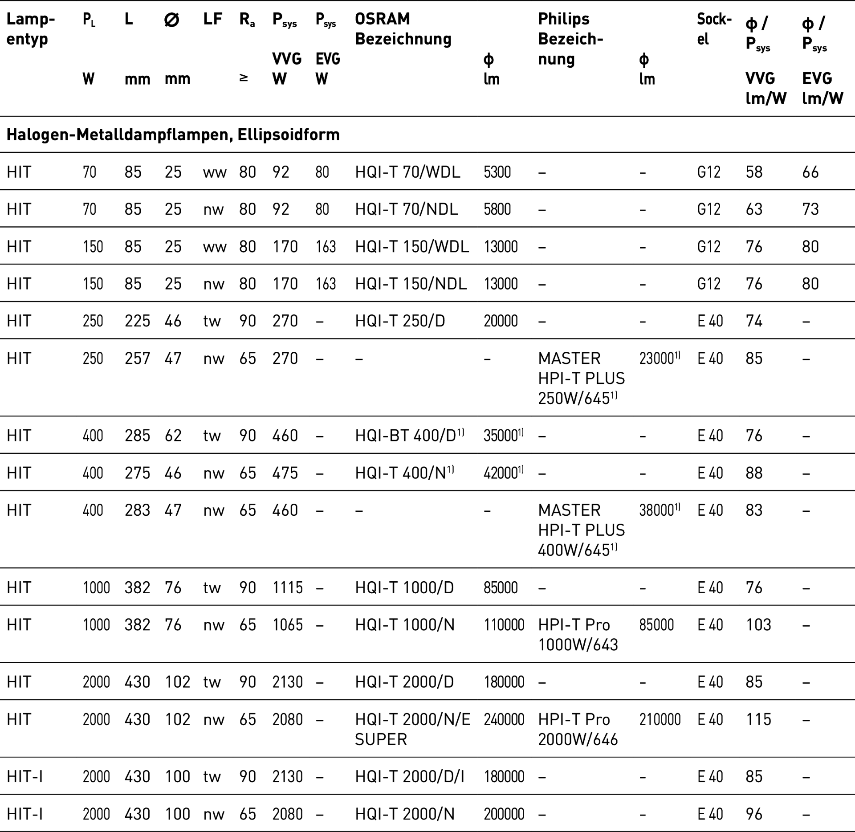Click the efficacy value '96'

tap(754, 814)
